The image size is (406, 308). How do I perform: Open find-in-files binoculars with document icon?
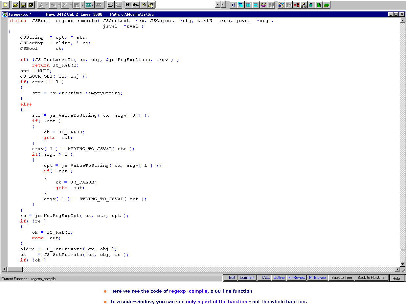point(151,5)
